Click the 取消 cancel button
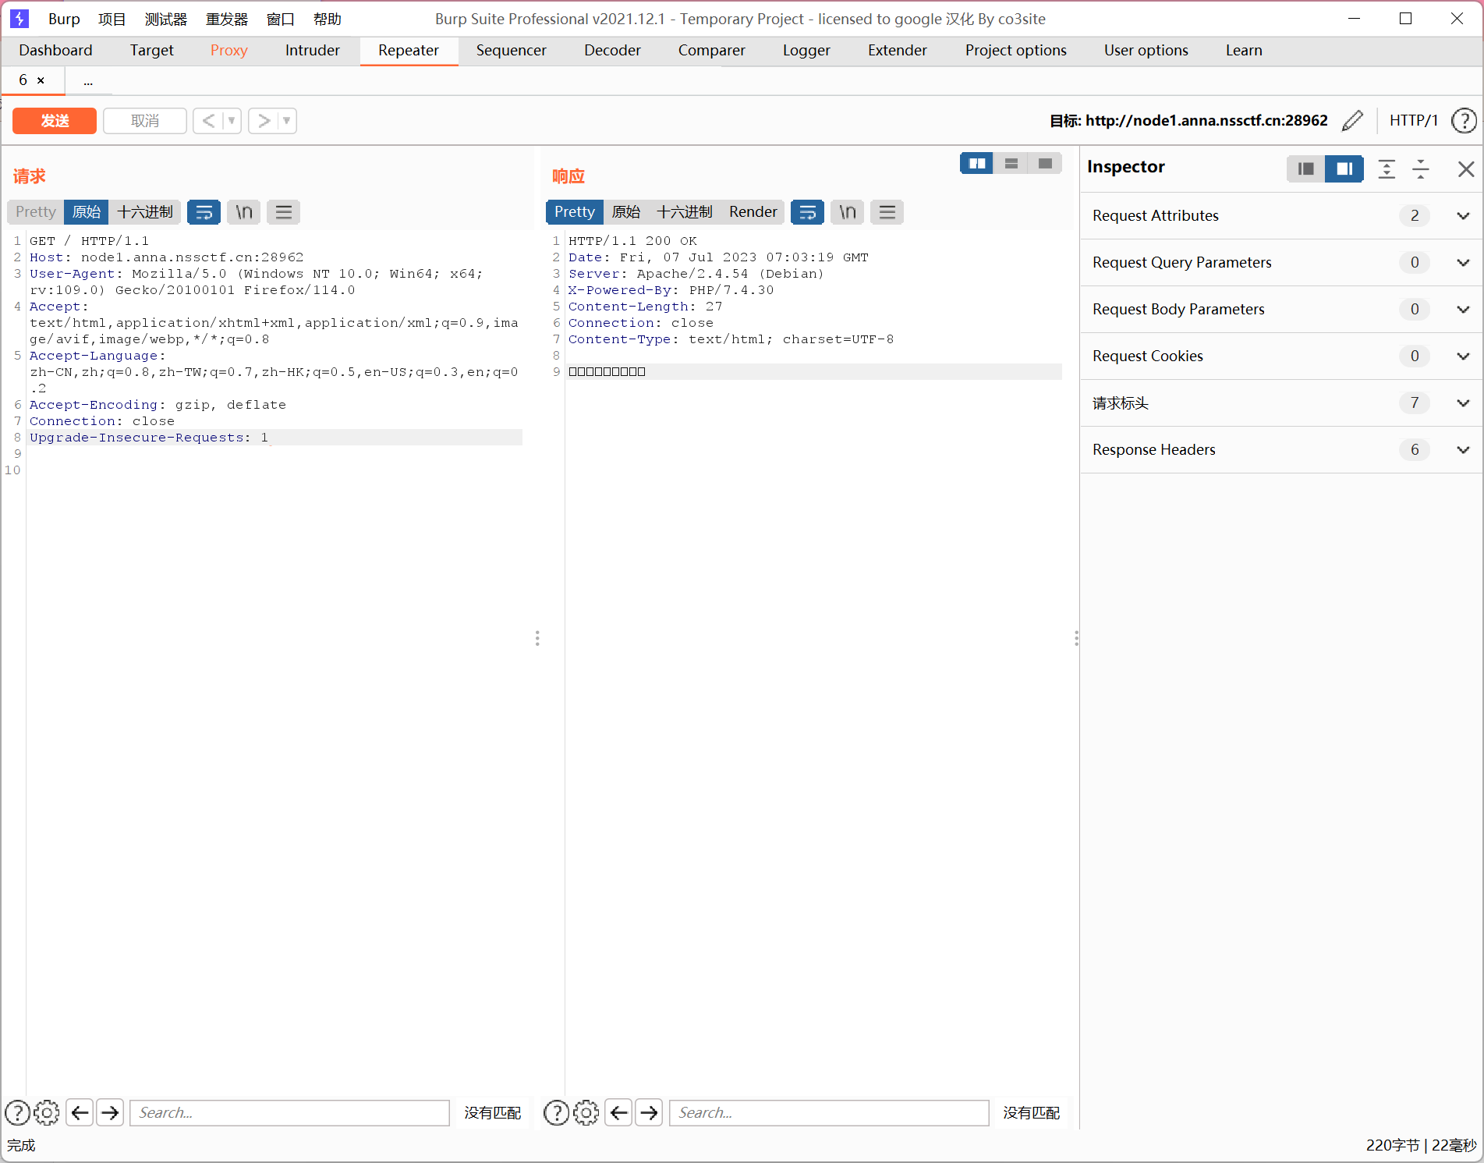Image resolution: width=1484 pixels, height=1163 pixels. [145, 121]
